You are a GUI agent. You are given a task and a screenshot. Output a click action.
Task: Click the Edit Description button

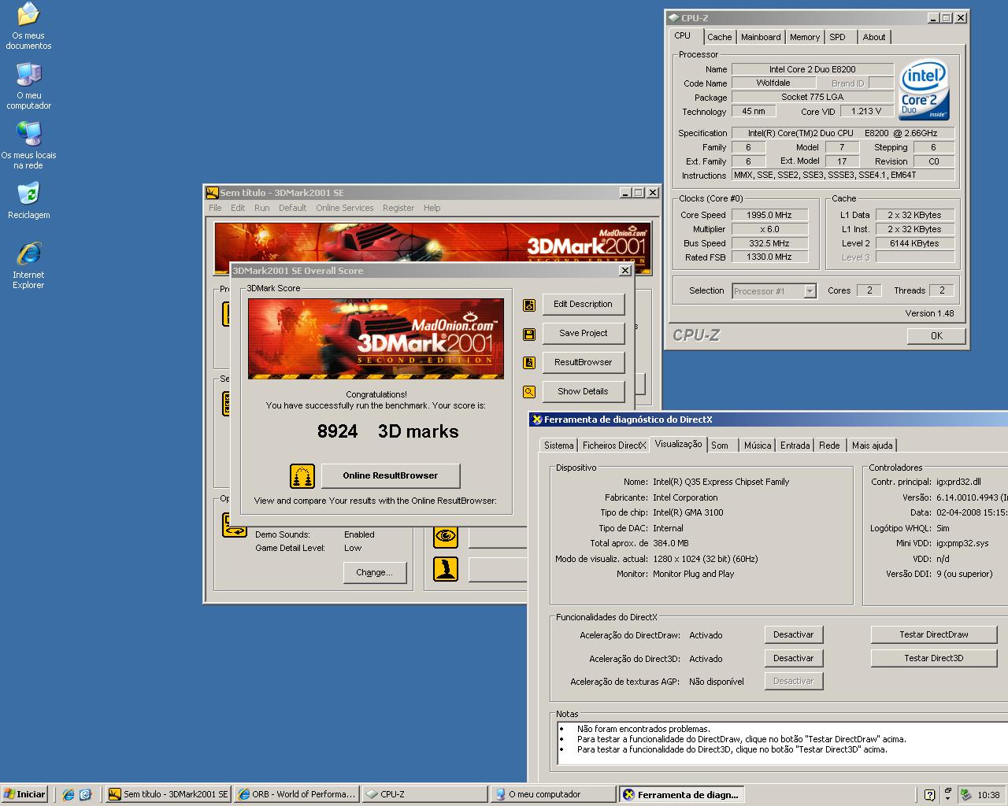[583, 304]
